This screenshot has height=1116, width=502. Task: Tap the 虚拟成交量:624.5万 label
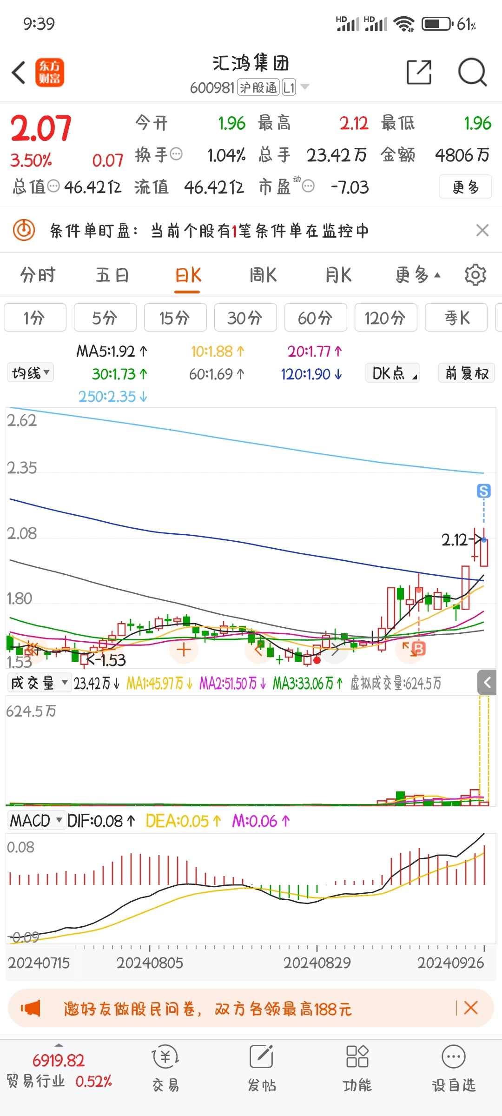click(x=396, y=683)
